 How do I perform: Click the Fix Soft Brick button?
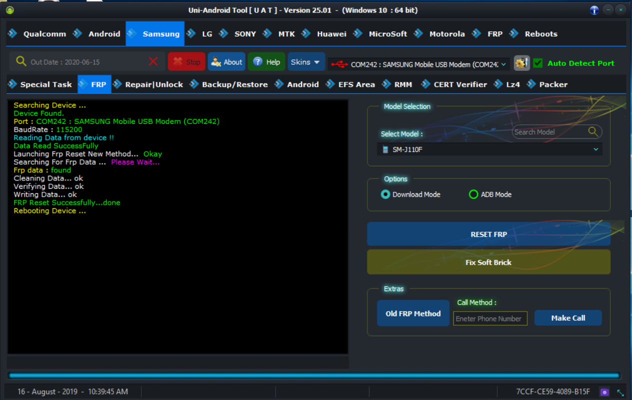tap(488, 262)
